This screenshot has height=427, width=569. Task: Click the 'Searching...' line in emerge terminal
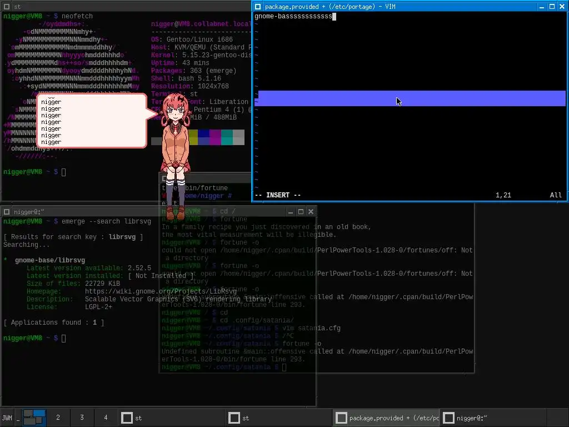pos(27,245)
